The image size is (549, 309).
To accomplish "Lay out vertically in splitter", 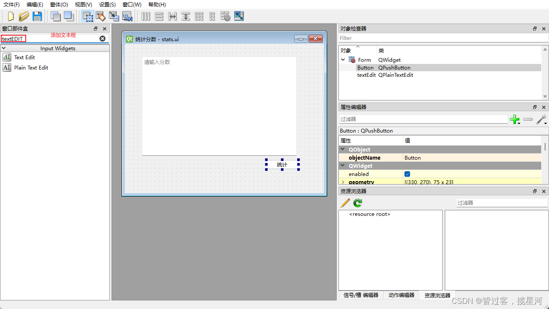I will 186,16.
